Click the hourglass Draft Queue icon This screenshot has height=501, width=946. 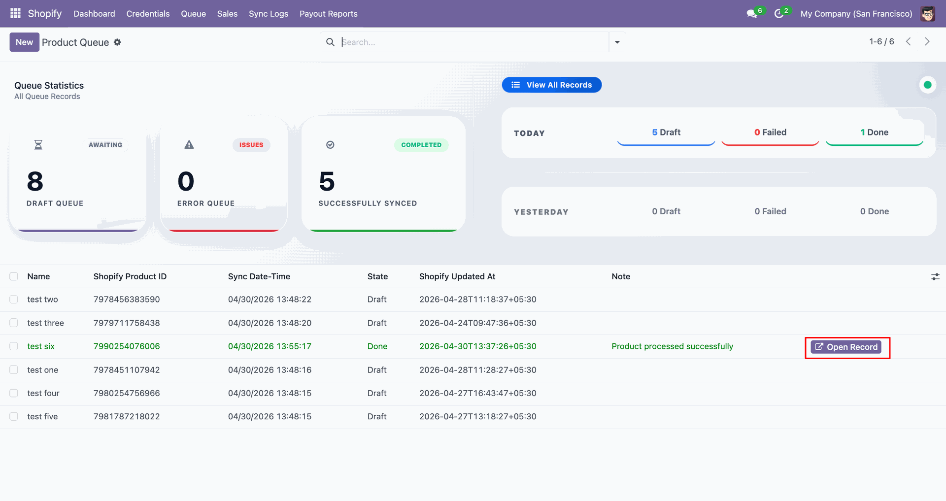pos(38,145)
